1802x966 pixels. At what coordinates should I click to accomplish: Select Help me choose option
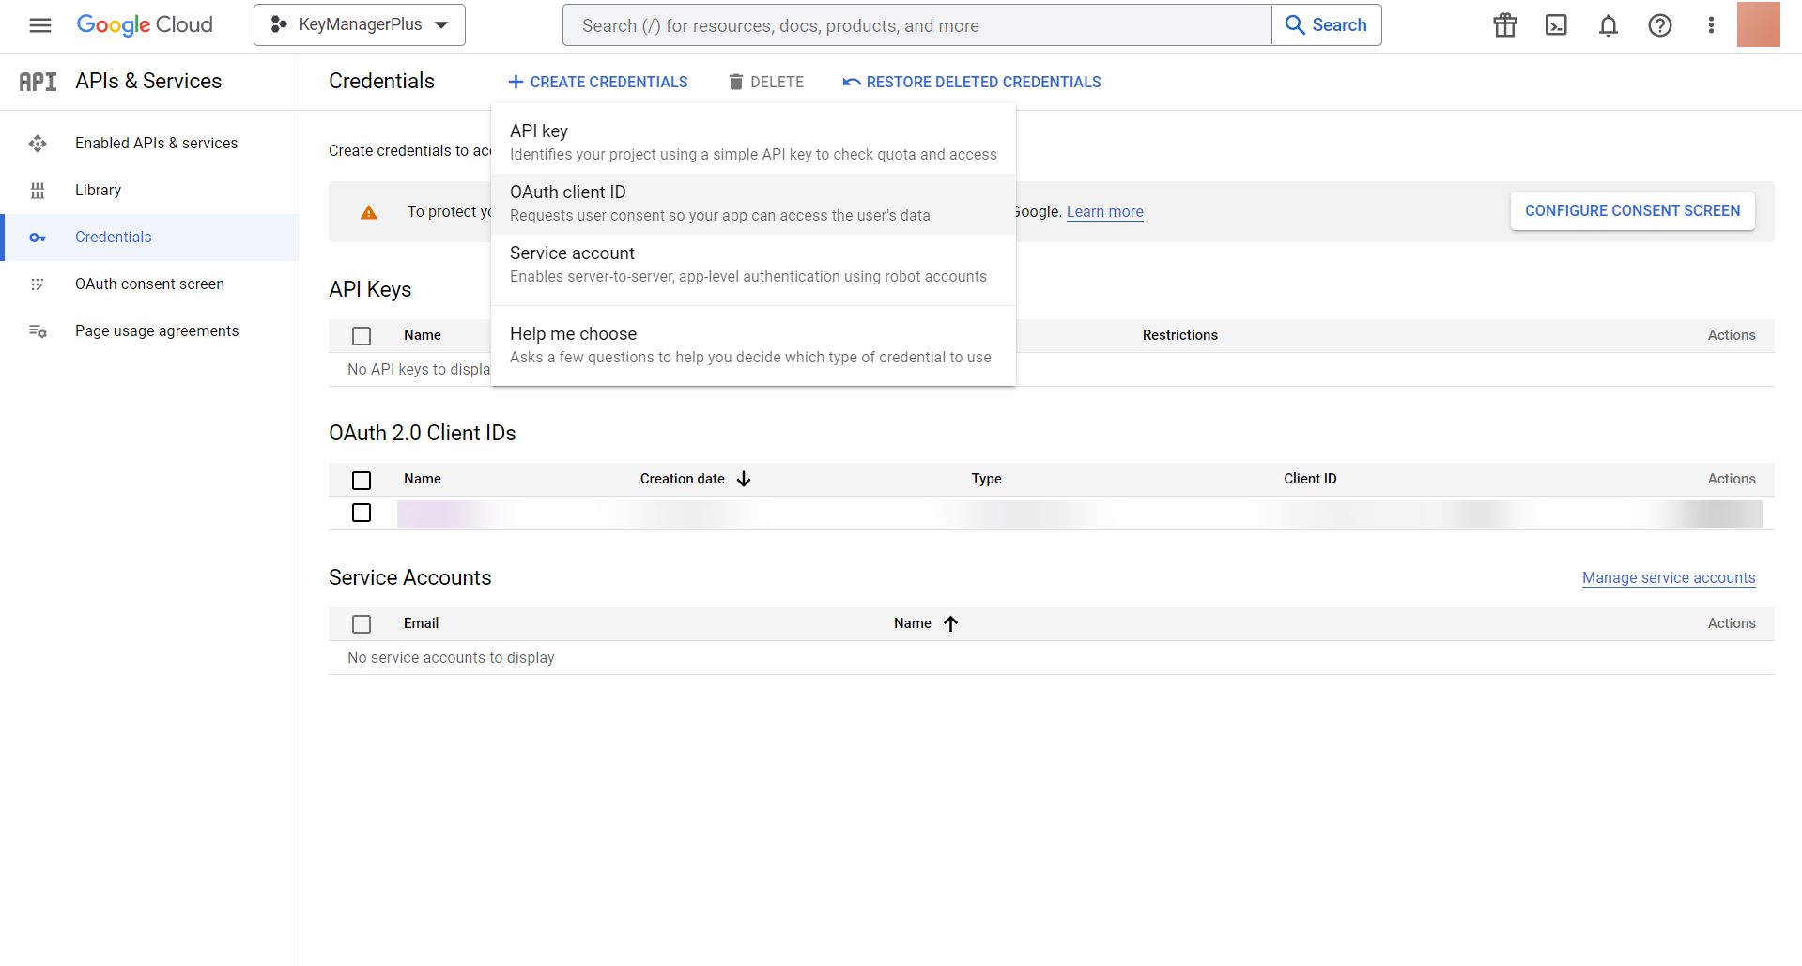(753, 345)
